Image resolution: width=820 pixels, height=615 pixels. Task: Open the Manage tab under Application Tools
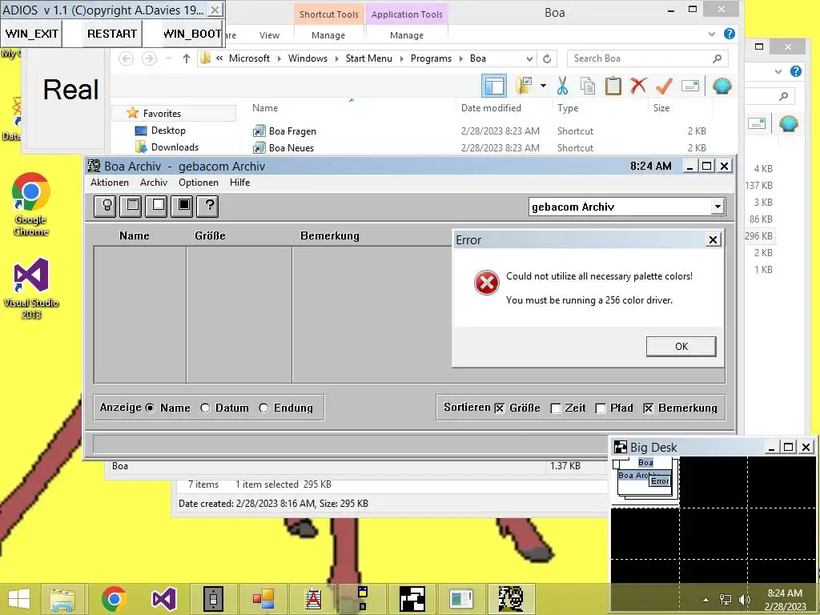[x=407, y=35]
